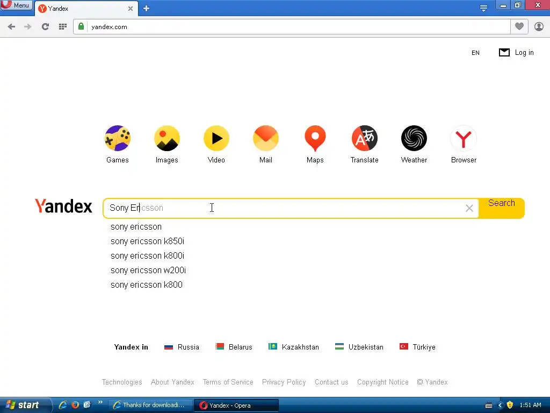This screenshot has height=413, width=550.
Task: Open Yandex Images service icon
Action: point(167,138)
